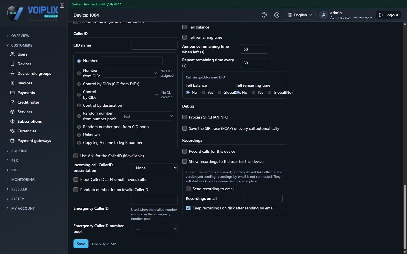Open Payments in sidebar
Image resolution: width=407 pixels, height=254 pixels.
coord(26,93)
